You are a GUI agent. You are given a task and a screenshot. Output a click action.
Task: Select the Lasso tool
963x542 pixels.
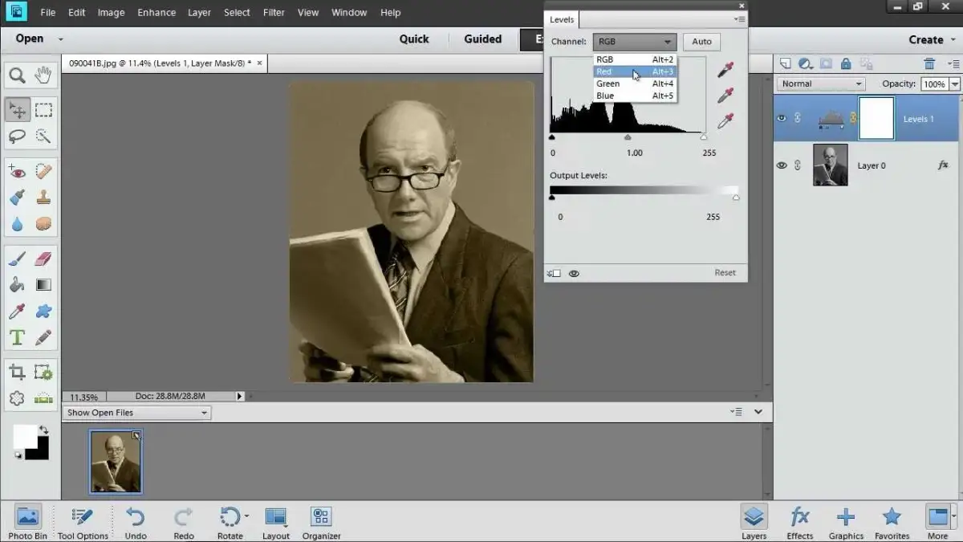click(16, 134)
